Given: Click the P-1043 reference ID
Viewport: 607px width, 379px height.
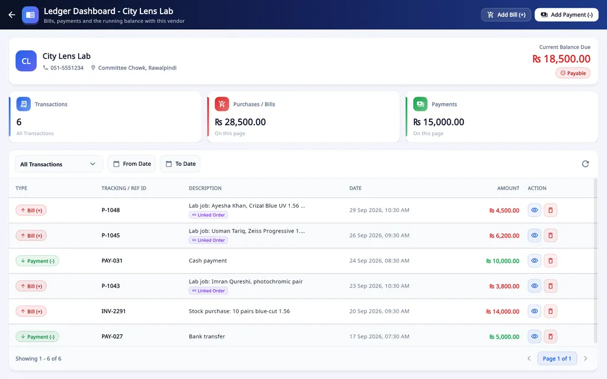Looking at the screenshot, I should (x=111, y=286).
